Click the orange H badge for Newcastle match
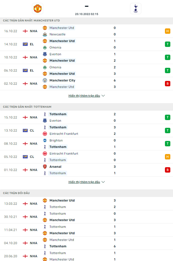 (167, 31)
